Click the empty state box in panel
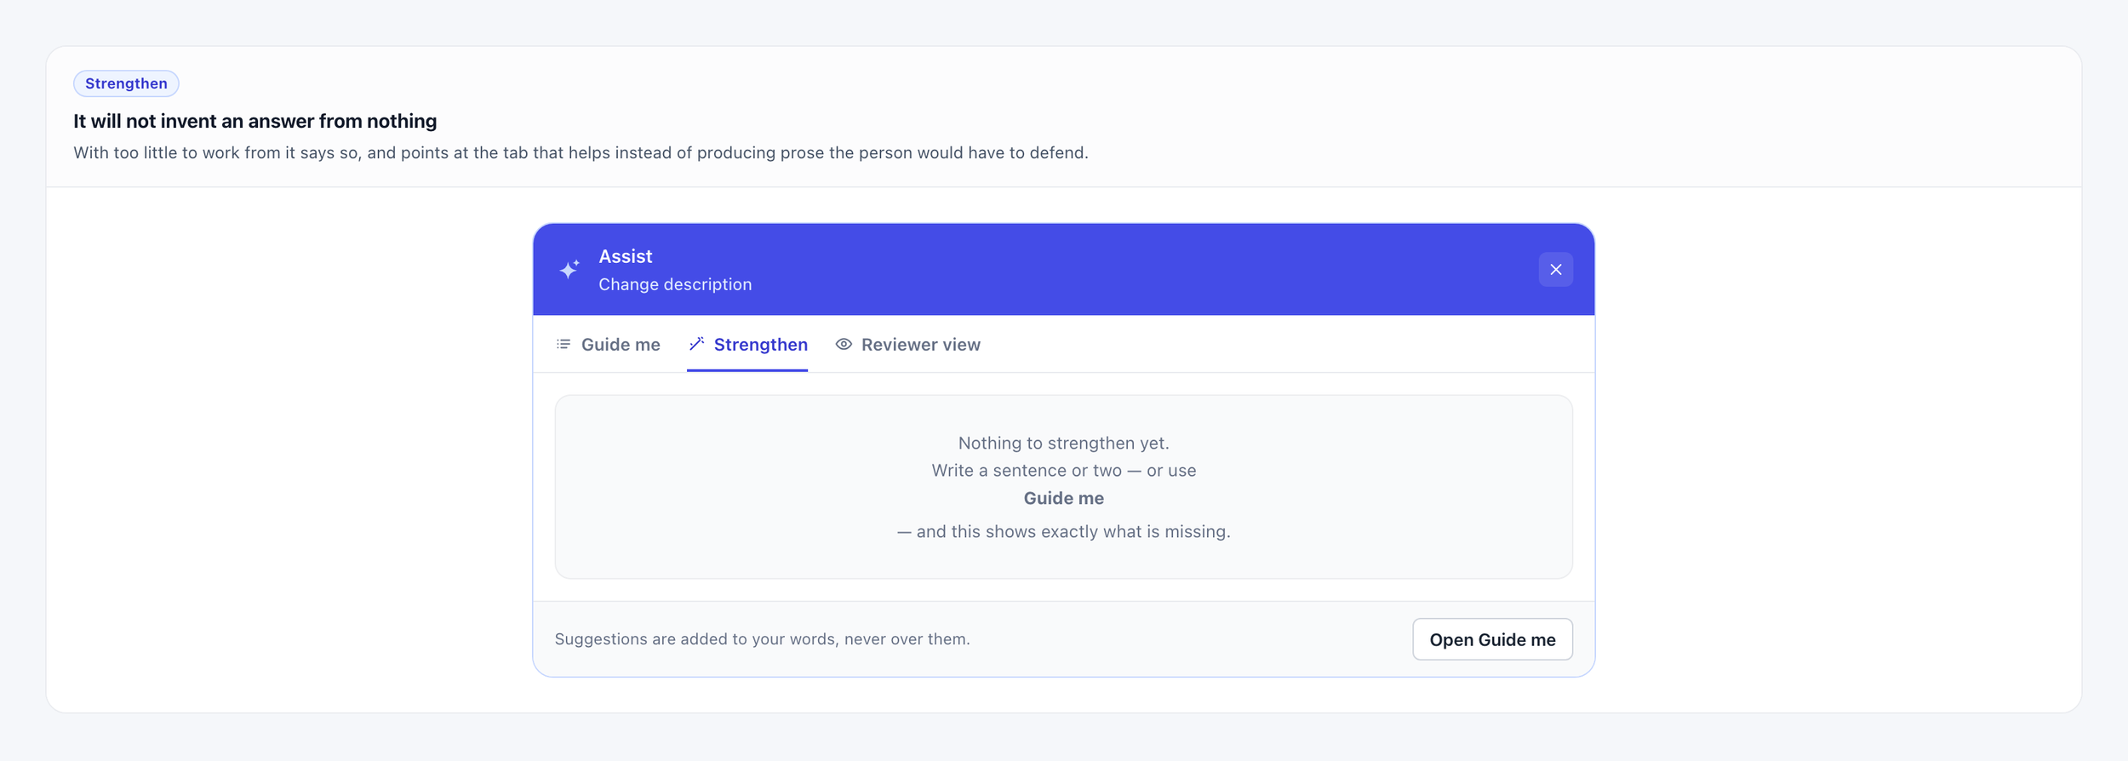This screenshot has width=2128, height=761. point(1063,487)
